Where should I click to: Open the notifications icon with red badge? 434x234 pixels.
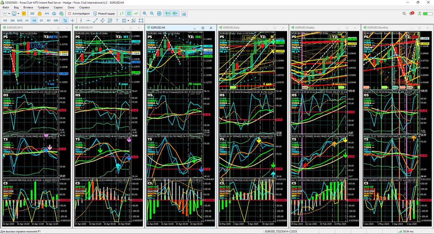413,13
